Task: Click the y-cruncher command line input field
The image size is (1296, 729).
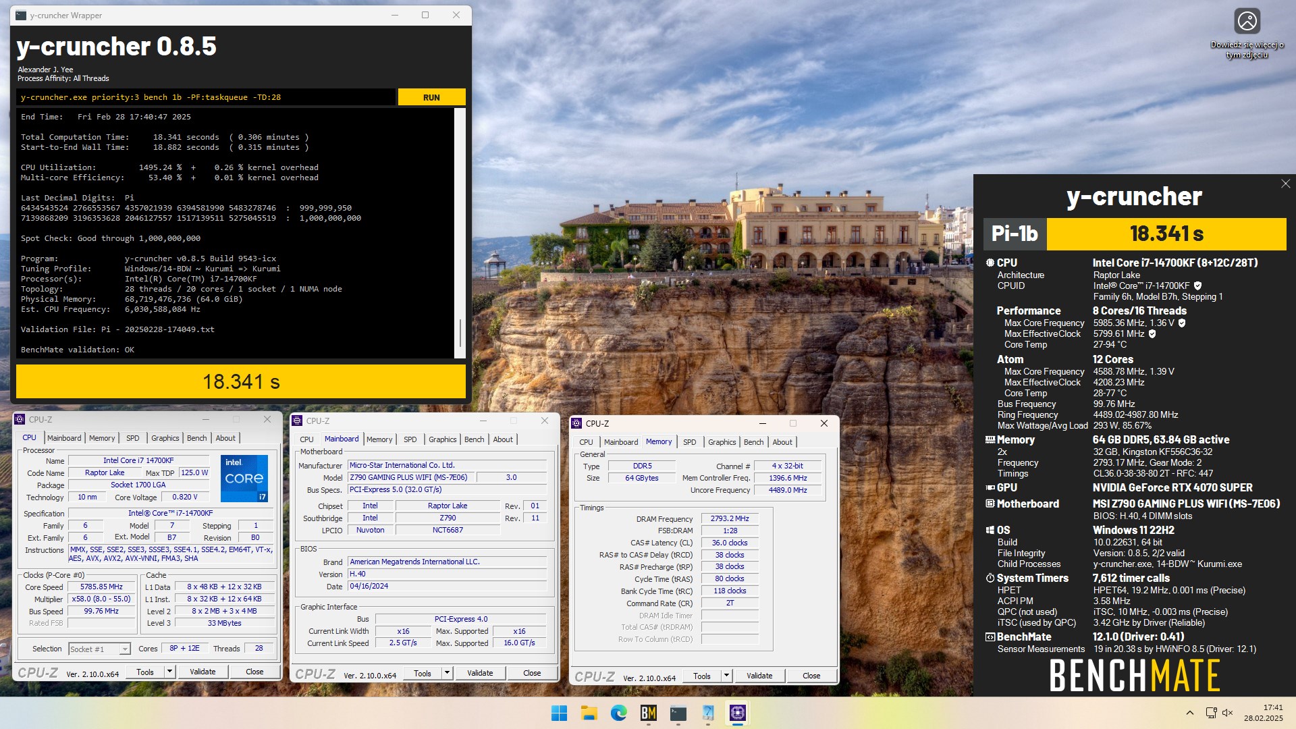Action: point(206,97)
